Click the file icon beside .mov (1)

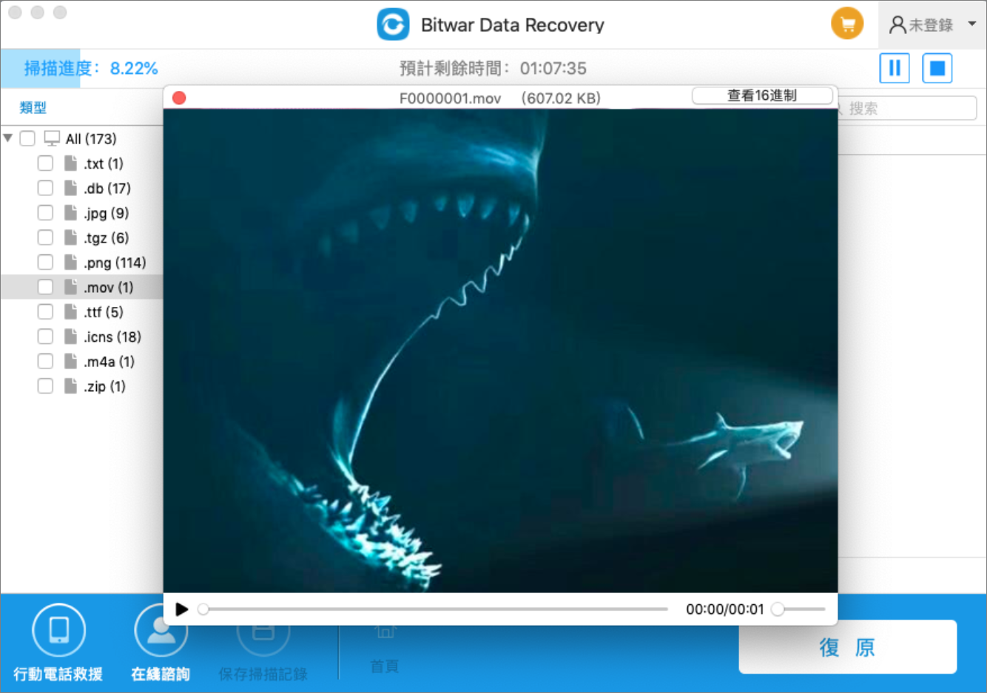70,287
